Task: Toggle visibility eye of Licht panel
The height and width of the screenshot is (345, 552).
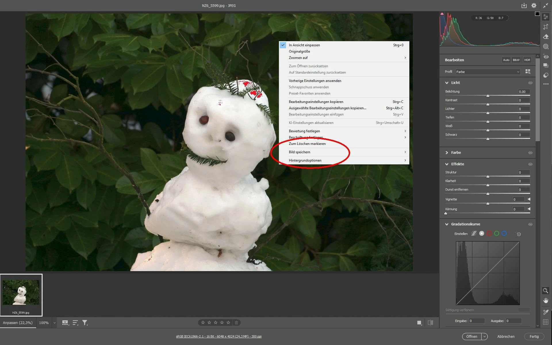Action: tap(530, 83)
